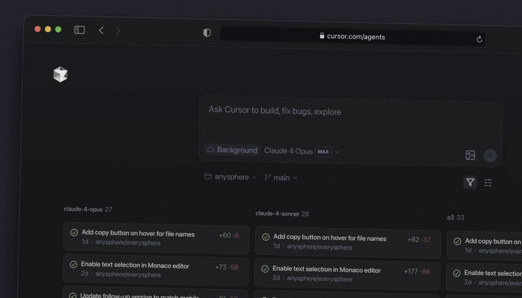This screenshot has width=522, height=298.
Task: Click check icon on 'Update follow-up version' card
Action: click(72, 295)
